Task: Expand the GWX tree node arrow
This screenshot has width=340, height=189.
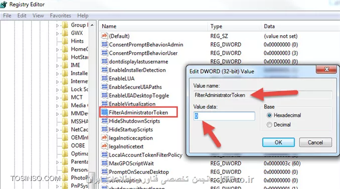Action: pyautogui.click(x=57, y=34)
